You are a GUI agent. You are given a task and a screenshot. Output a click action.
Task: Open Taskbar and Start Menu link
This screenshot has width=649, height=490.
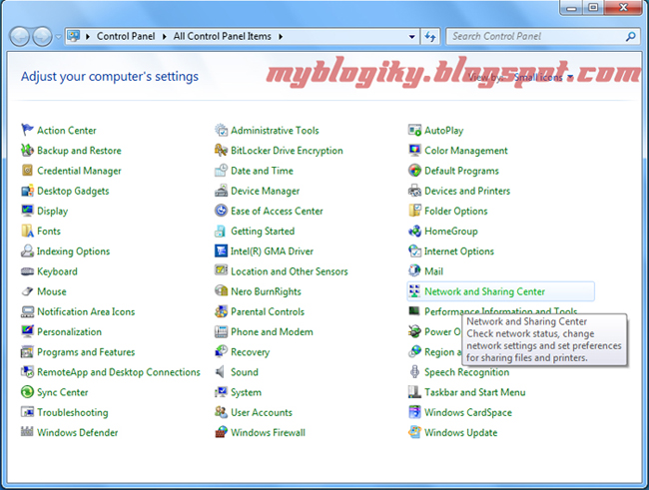coord(475,392)
